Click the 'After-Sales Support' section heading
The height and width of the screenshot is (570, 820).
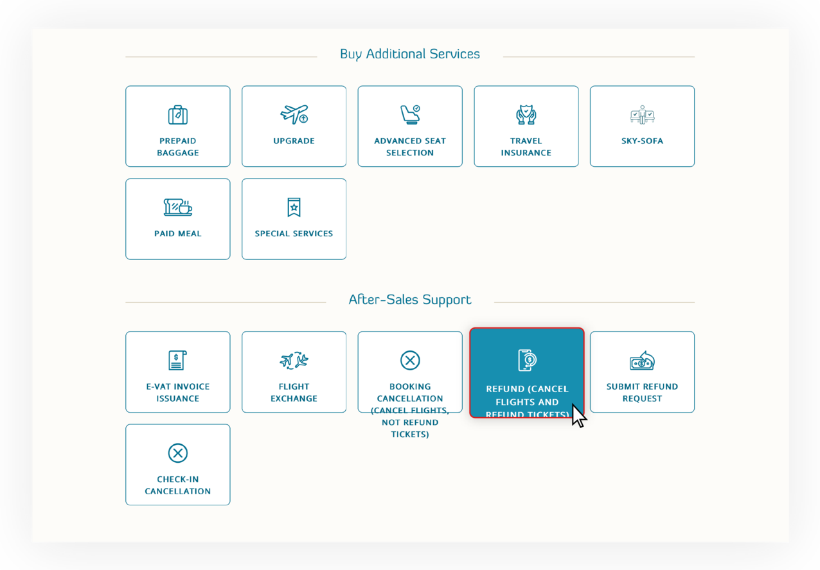(410, 300)
